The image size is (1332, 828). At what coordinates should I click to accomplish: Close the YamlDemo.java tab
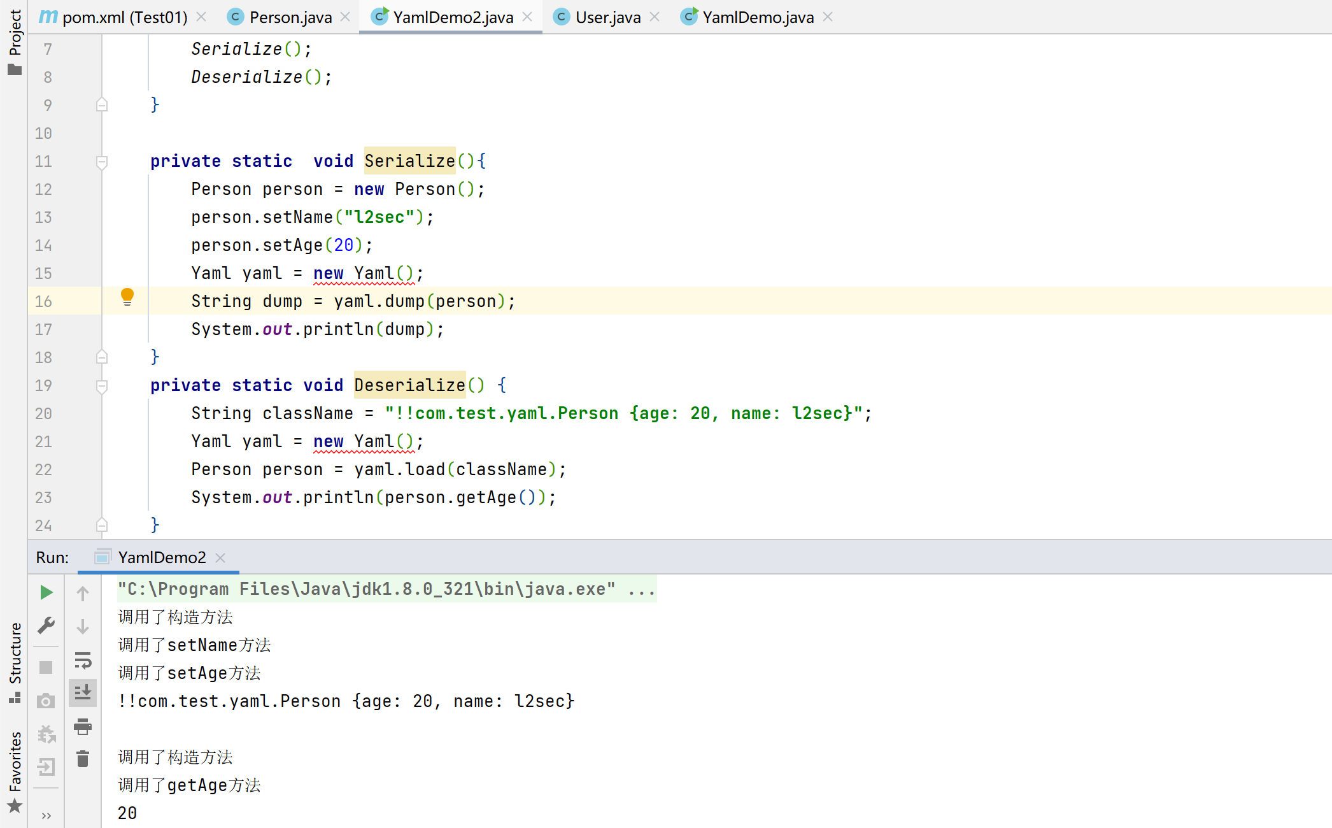tap(828, 17)
